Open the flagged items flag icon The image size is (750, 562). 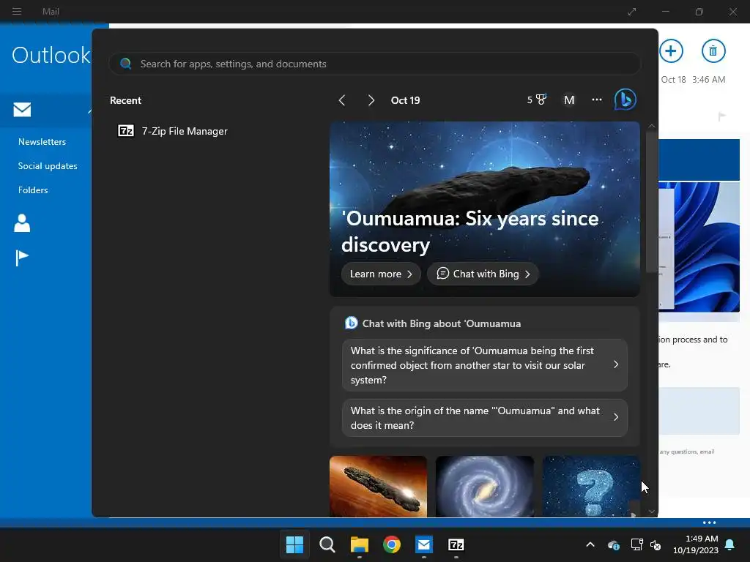[22, 258]
